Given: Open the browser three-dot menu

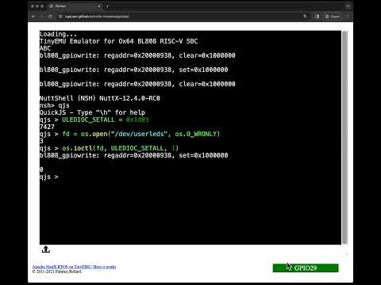Looking at the screenshot, I should (x=348, y=17).
